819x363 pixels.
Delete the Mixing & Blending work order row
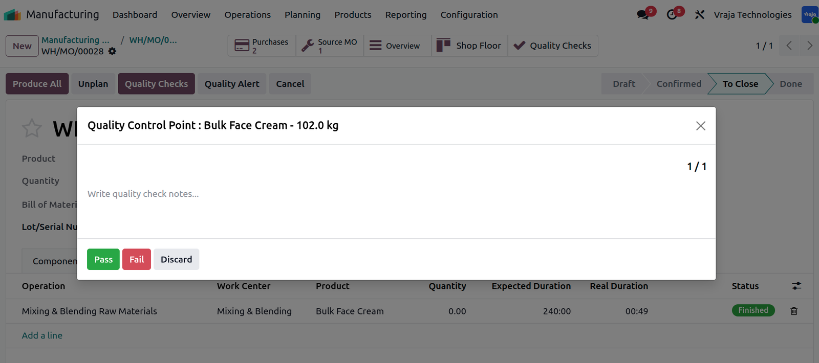point(794,311)
